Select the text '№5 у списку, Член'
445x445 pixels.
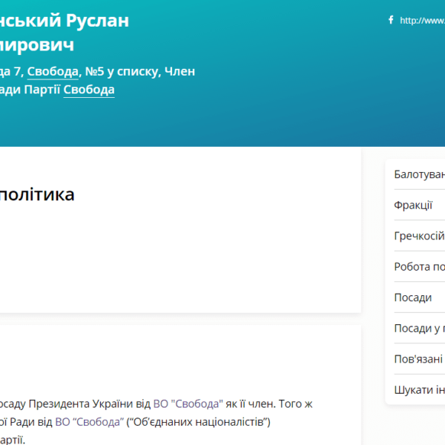140,71
